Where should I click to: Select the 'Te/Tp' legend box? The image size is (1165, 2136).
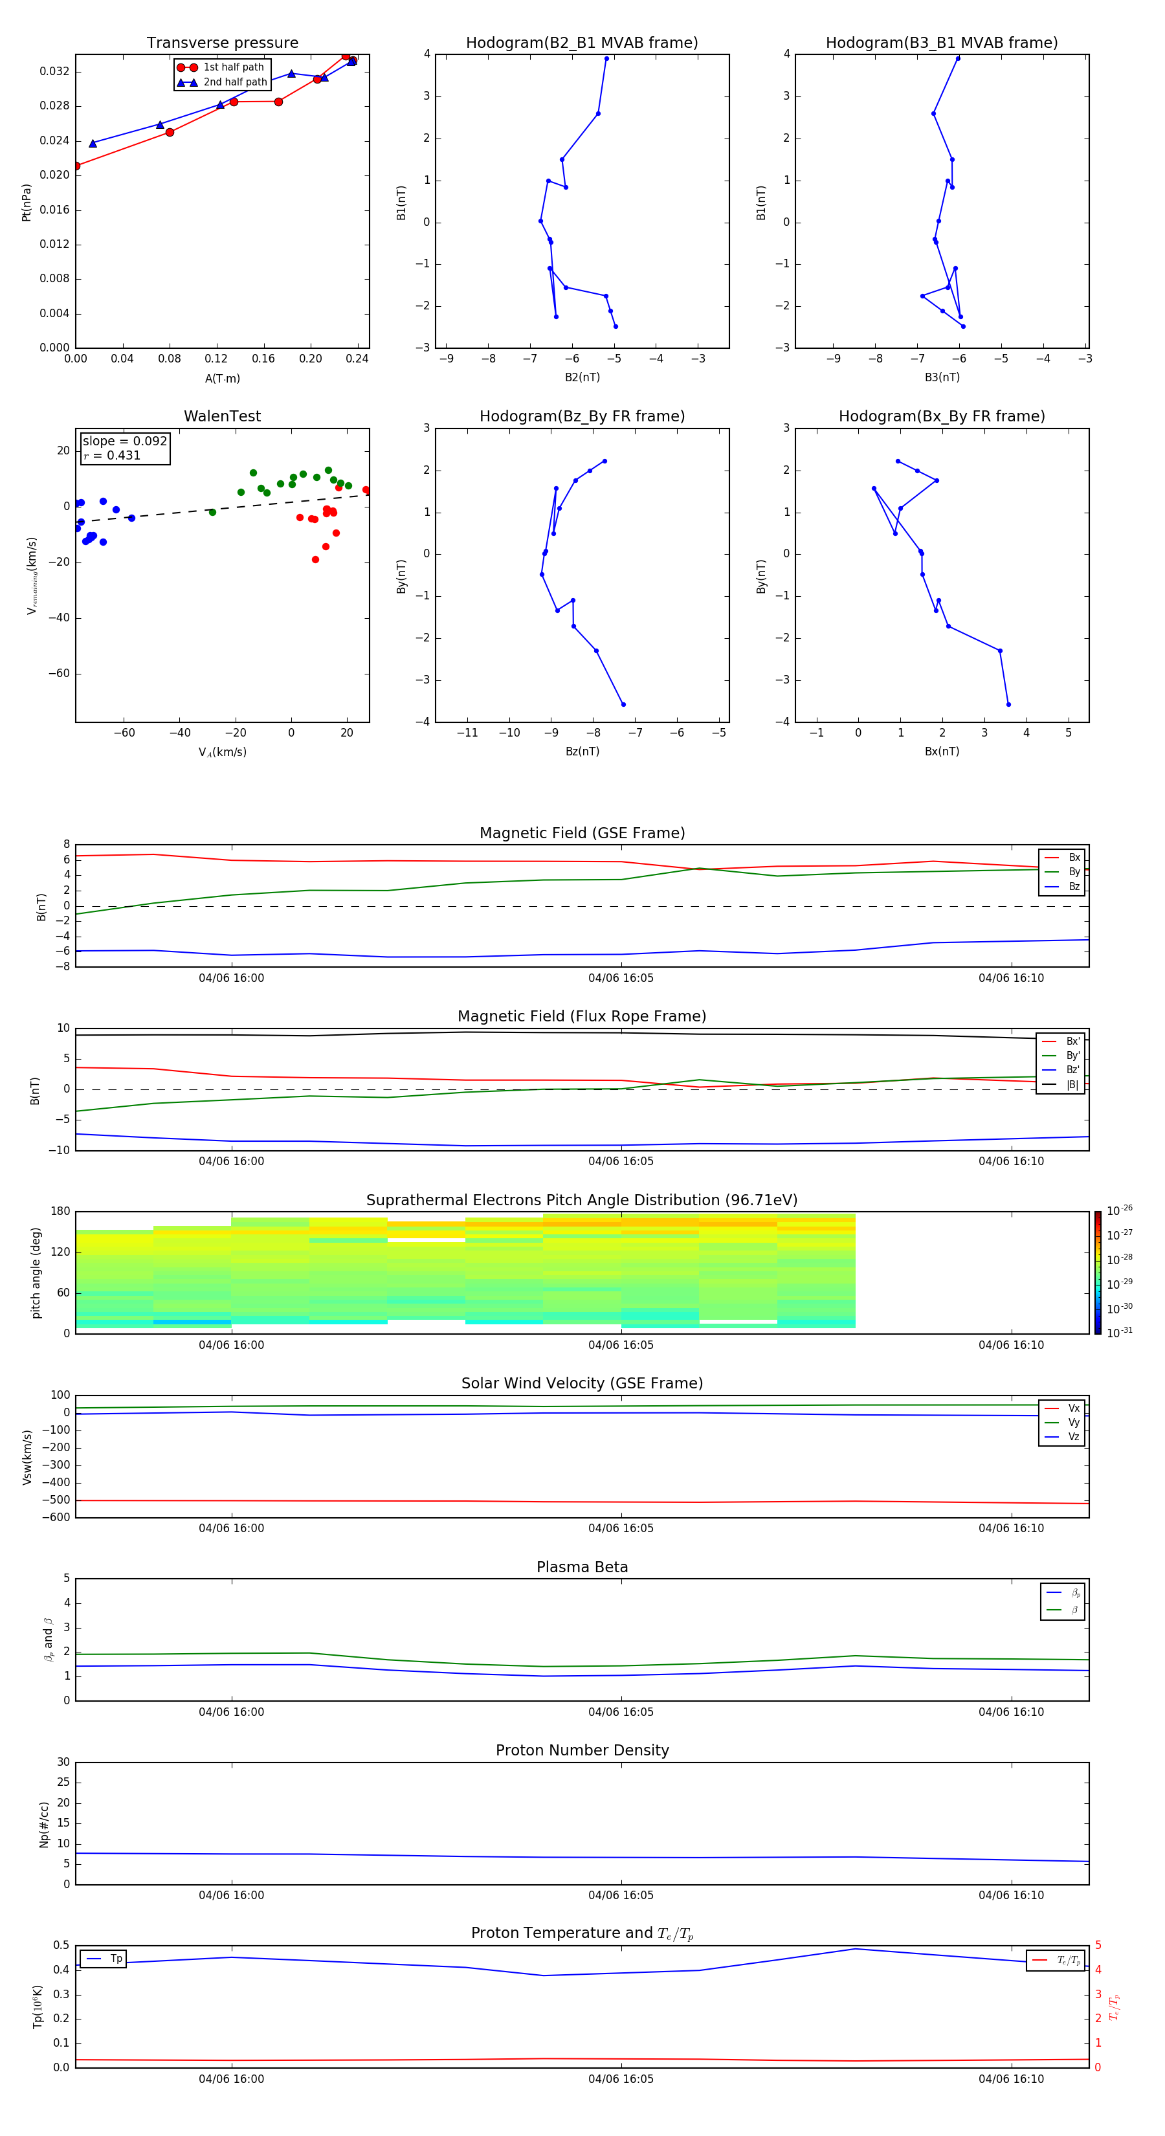click(x=1056, y=1961)
